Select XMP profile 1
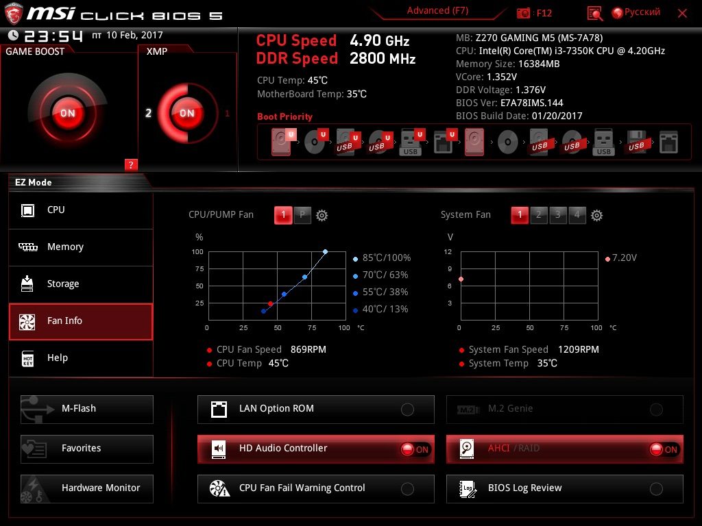The image size is (702, 526). pyautogui.click(x=227, y=113)
